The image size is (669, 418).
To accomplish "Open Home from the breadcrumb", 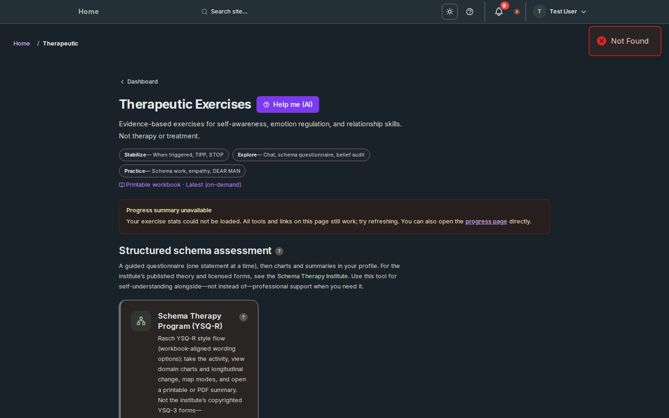I will tap(21, 43).
